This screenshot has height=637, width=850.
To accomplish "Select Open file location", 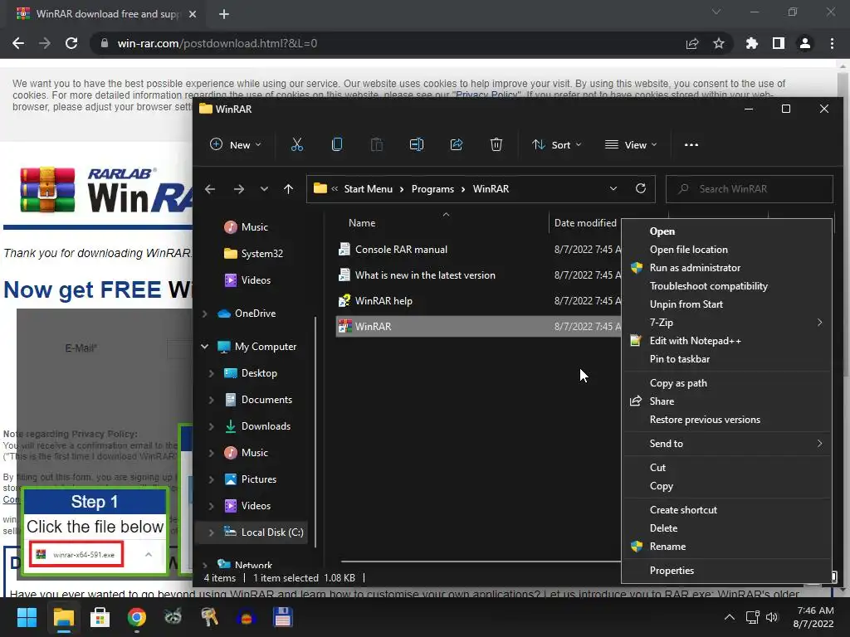I will click(727, 250).
